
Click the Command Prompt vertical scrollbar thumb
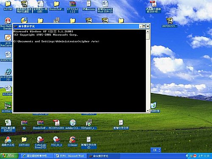click(148, 36)
